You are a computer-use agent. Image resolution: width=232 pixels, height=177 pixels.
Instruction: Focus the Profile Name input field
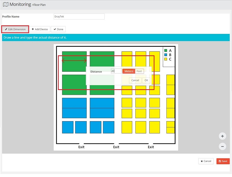[79, 16]
